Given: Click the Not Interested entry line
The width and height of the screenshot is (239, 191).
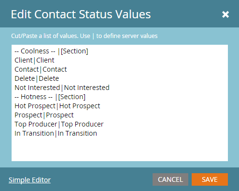Looking at the screenshot, I should (62, 88).
